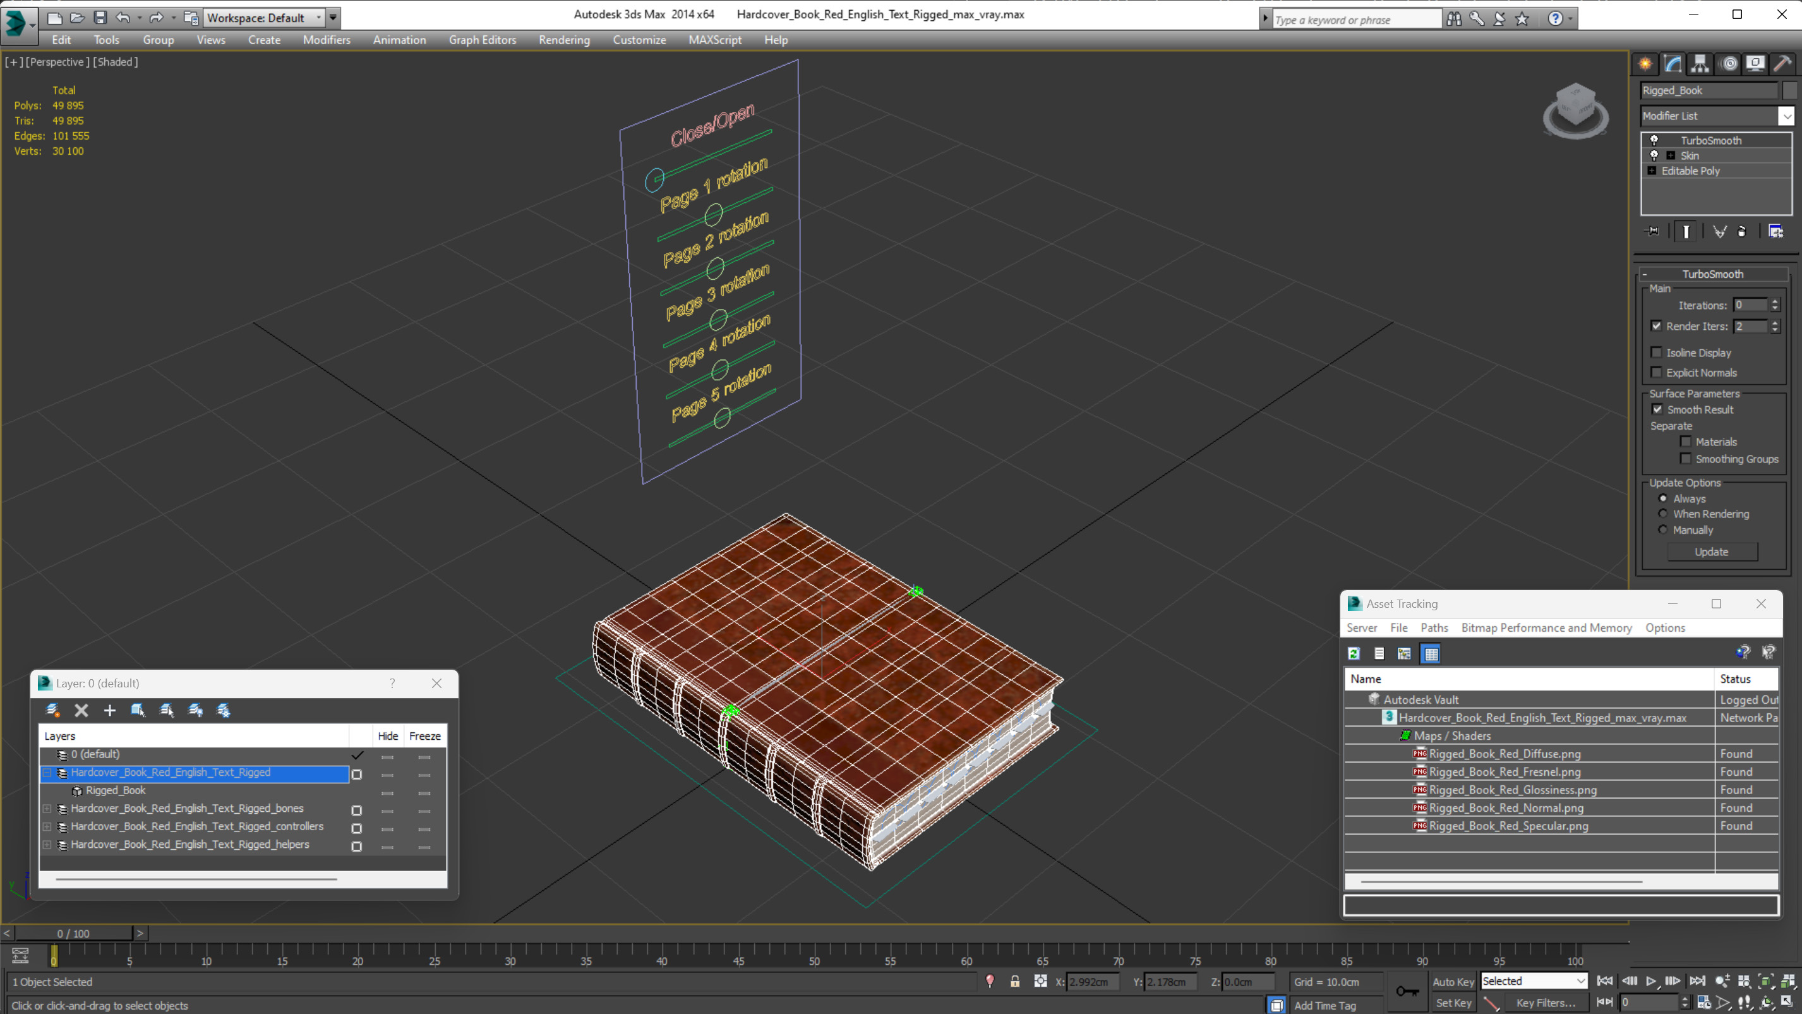Screen dimensions: 1802x1014
Task: Click Select Highlighted Objects icon in Layer dialog
Action: pyautogui.click(x=138, y=710)
